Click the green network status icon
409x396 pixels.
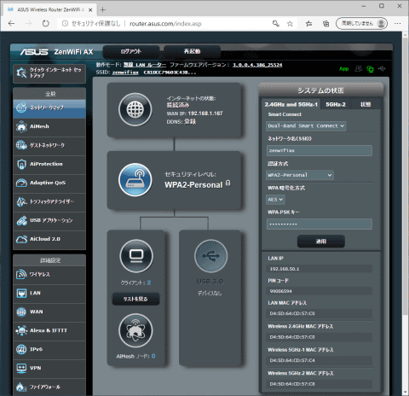tap(370, 69)
